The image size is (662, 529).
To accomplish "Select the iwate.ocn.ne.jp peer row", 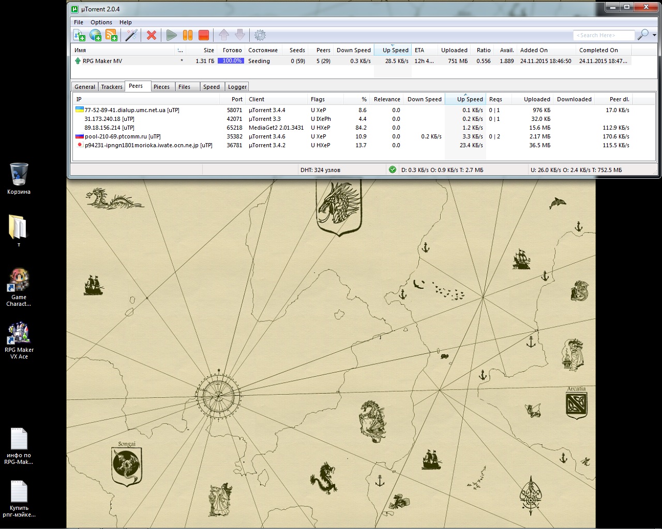I will tap(353, 145).
